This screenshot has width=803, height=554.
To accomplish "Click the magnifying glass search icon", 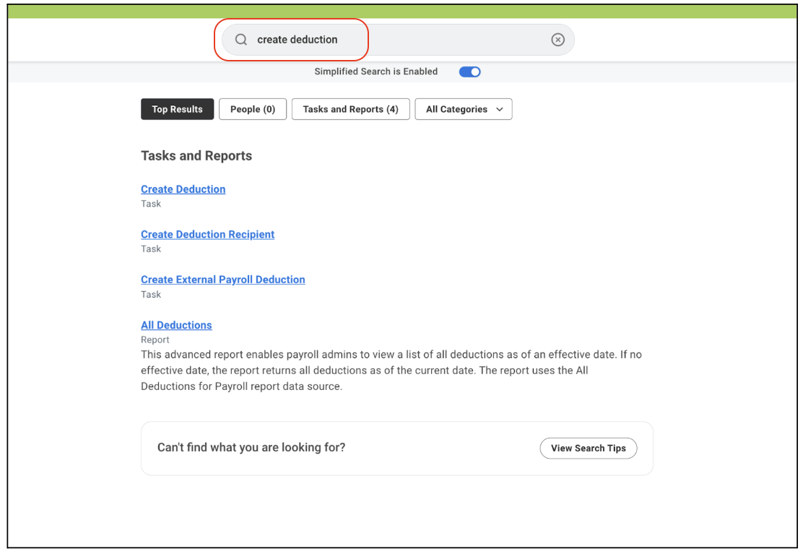I will coord(240,40).
